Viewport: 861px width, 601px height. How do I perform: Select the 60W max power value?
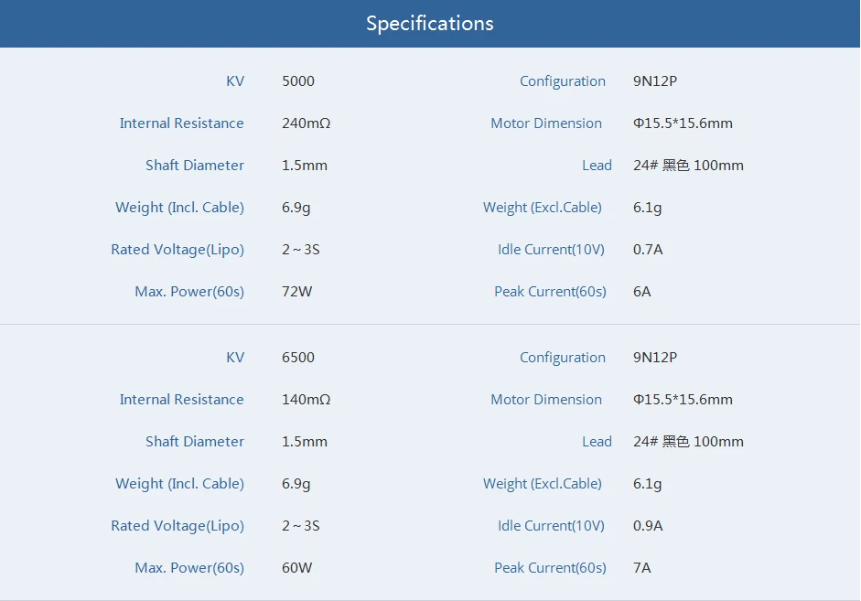tap(296, 568)
